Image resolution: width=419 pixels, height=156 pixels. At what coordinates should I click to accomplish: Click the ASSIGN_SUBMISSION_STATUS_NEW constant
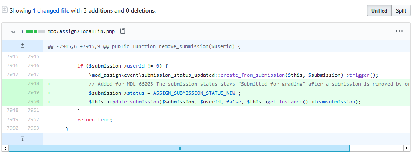[194, 93]
